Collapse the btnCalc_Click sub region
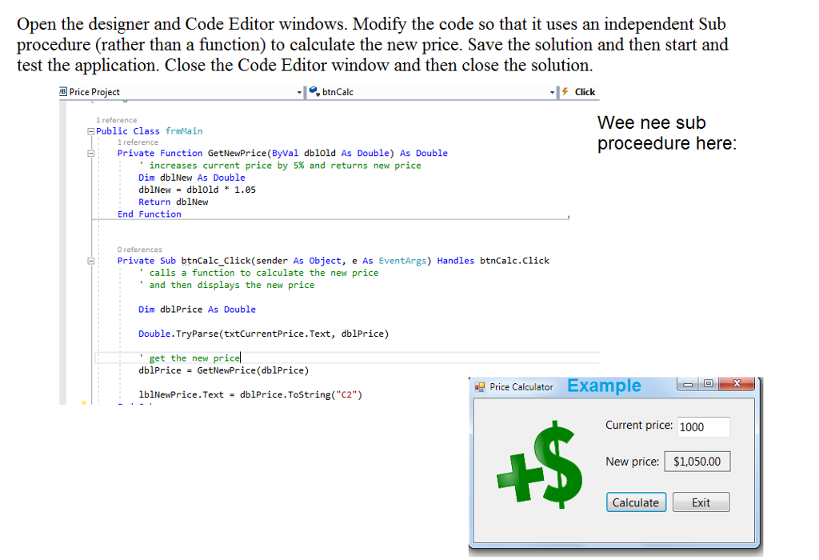 click(x=90, y=261)
